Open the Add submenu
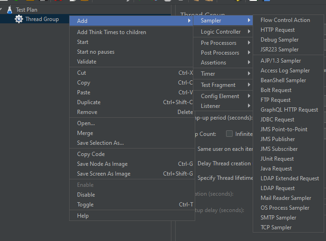 131,21
